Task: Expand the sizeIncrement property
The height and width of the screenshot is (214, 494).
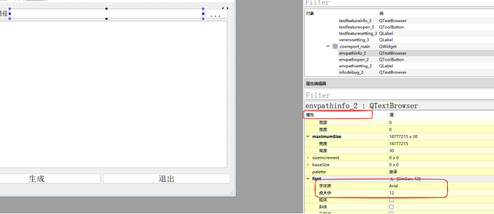Action: click(x=308, y=158)
